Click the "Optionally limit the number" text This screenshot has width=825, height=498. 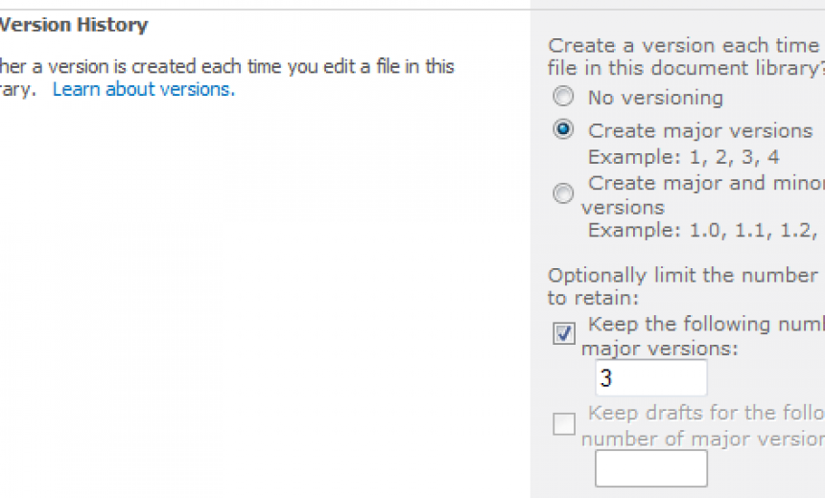point(682,276)
